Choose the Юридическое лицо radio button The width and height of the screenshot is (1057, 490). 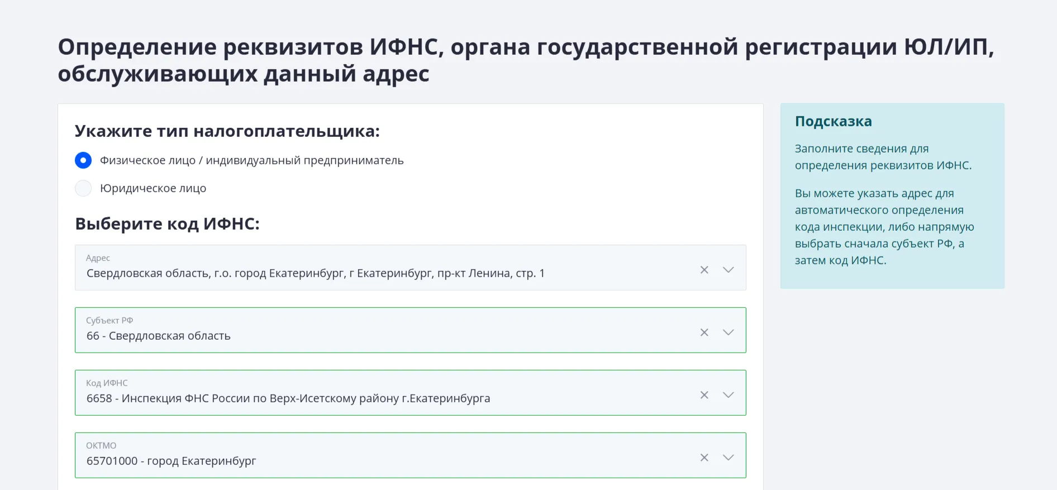pyautogui.click(x=83, y=188)
